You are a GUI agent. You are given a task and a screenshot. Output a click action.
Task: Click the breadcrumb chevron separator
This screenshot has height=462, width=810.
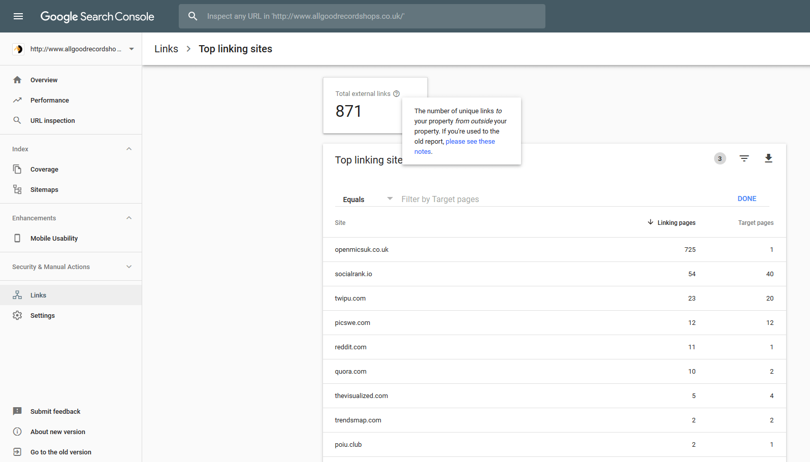click(x=188, y=49)
